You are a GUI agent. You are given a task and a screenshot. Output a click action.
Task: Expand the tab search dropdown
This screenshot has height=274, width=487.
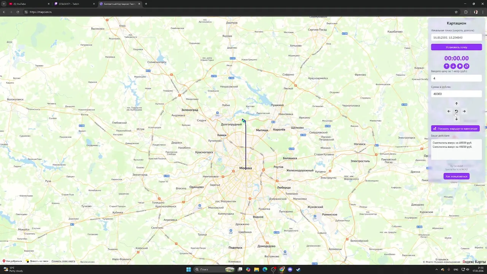(4, 4)
